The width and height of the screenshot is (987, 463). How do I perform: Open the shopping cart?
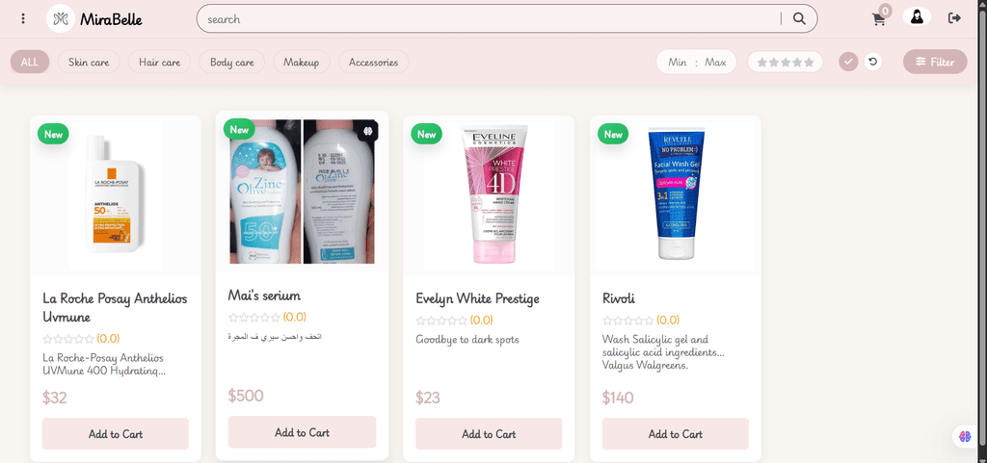click(x=879, y=19)
